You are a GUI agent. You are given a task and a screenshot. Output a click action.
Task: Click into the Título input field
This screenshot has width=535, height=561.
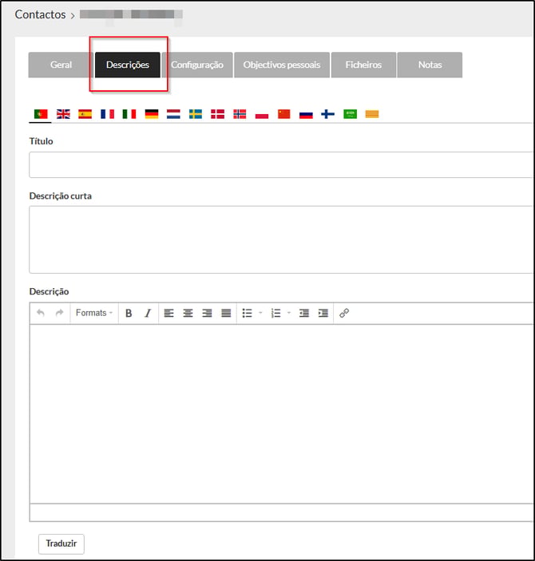(x=279, y=164)
